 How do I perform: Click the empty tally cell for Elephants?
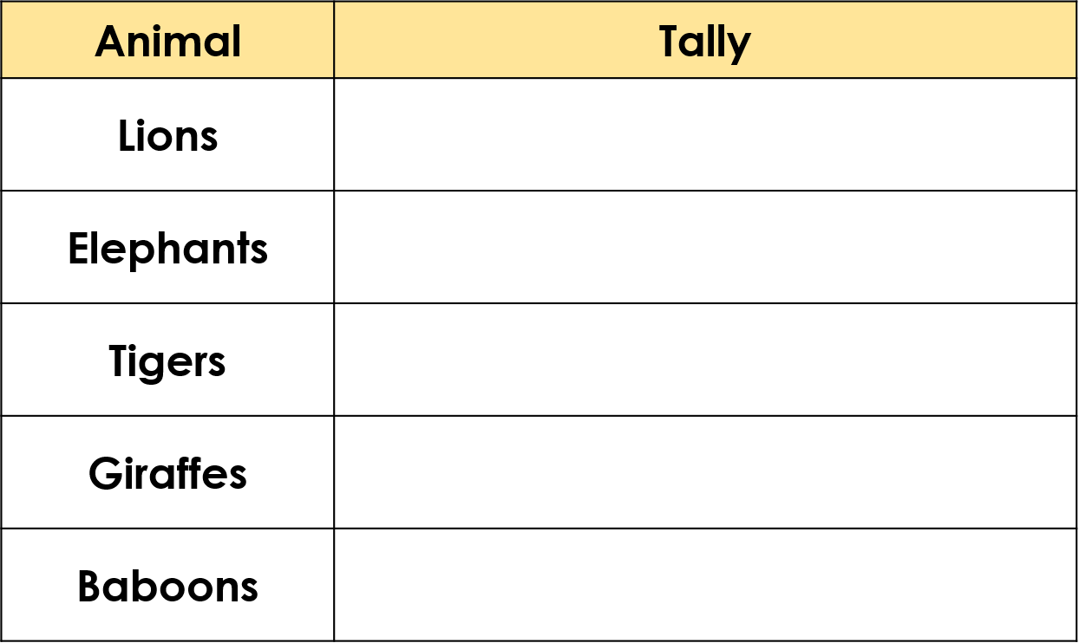705,247
